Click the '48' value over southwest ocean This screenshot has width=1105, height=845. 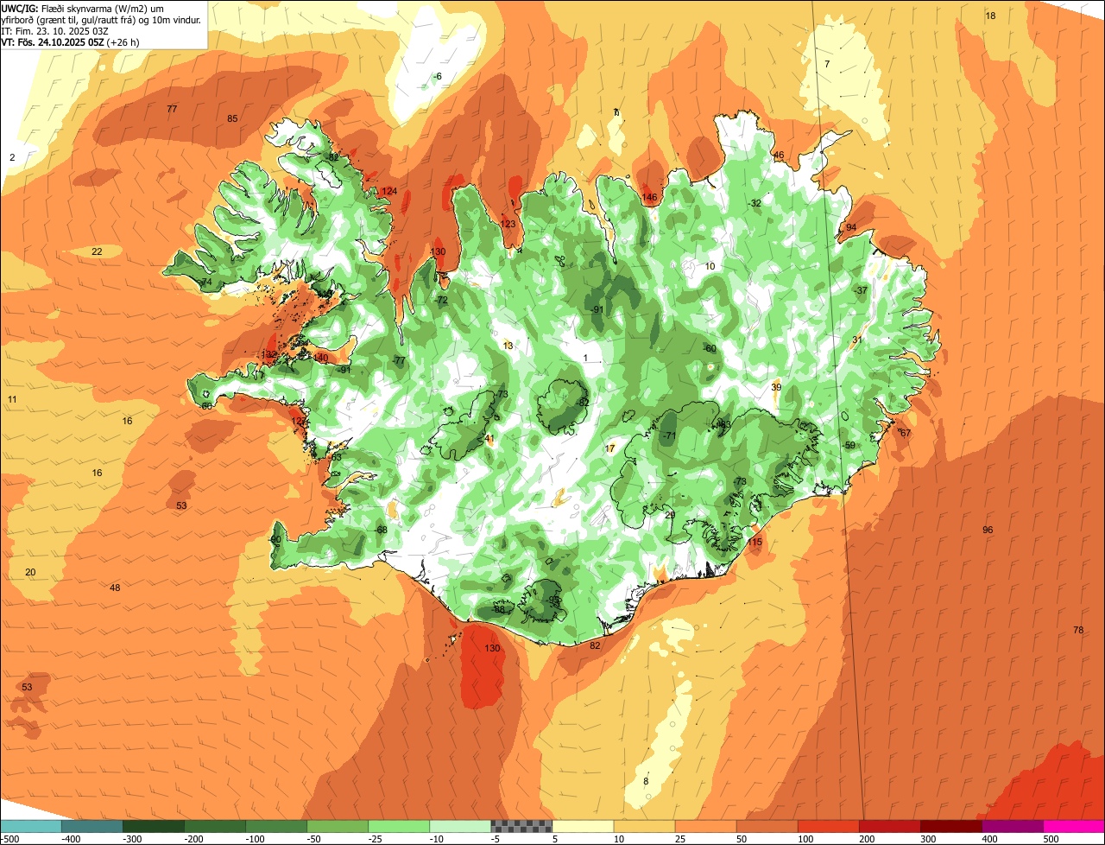click(115, 588)
